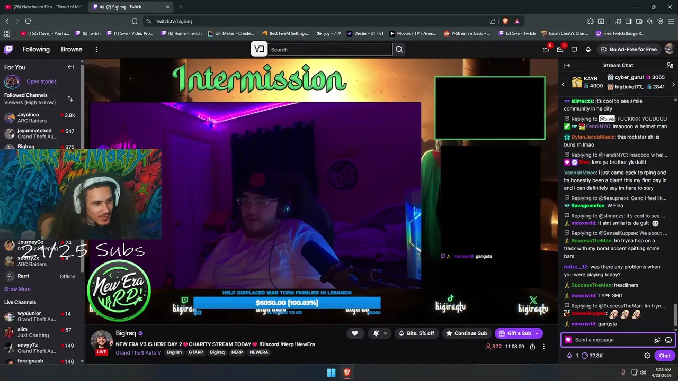Click the purple Chat send button
This screenshot has height=381, width=678.
point(665,356)
